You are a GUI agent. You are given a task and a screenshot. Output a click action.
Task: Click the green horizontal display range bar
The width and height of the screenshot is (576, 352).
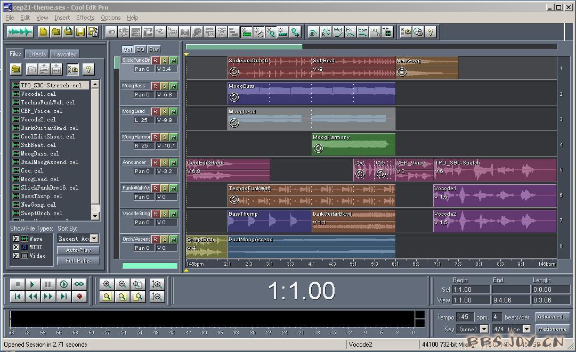244,47
